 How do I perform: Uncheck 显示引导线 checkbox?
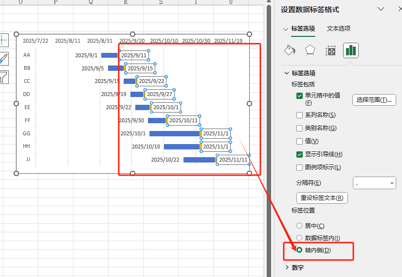tap(299, 155)
